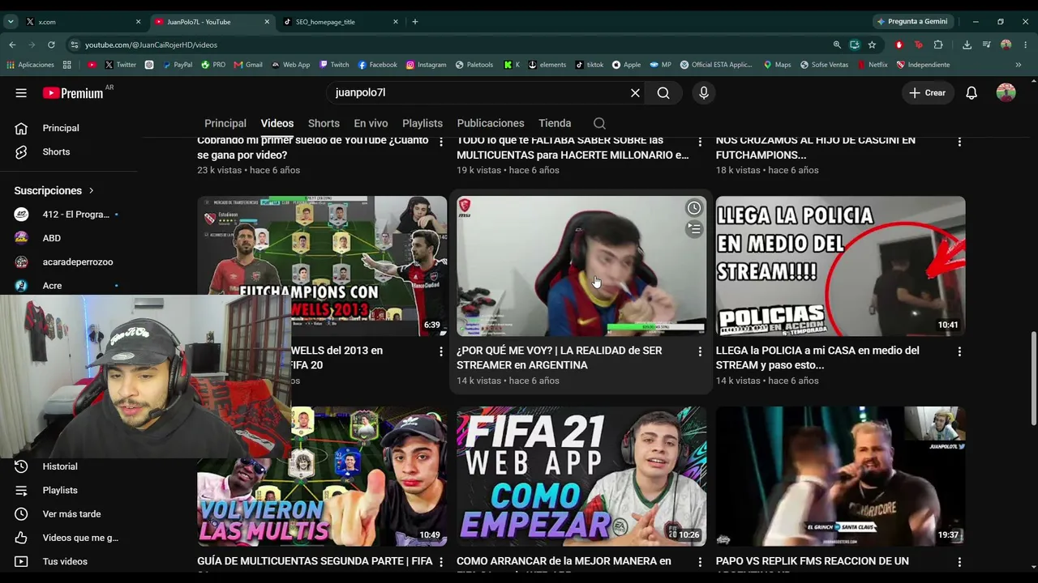Screen dimensions: 1038x583
Task: Switch to the channel Principal tab
Action: (x=225, y=123)
